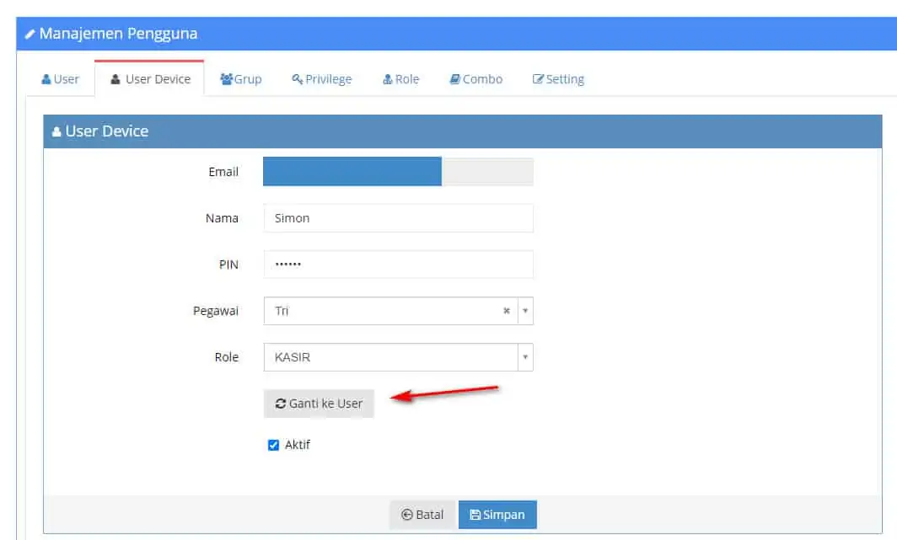
Task: Click the people icon on Grup tab
Action: (227, 79)
